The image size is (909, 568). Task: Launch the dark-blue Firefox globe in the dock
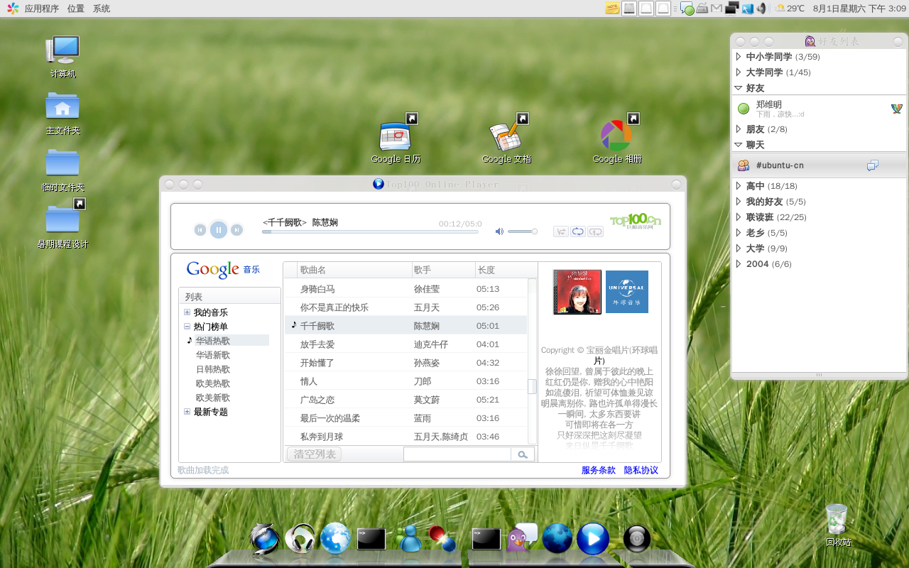tap(557, 539)
